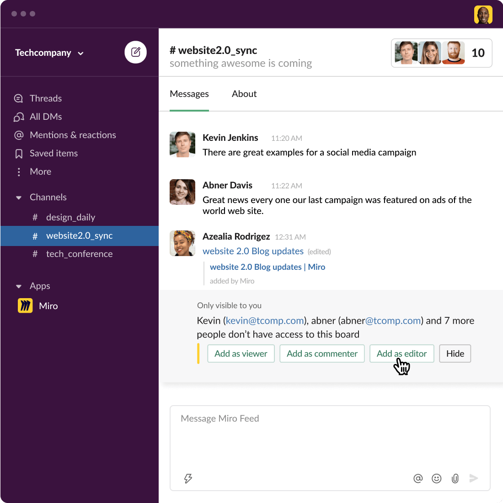Switch to the About tab
The width and height of the screenshot is (503, 503).
(244, 94)
